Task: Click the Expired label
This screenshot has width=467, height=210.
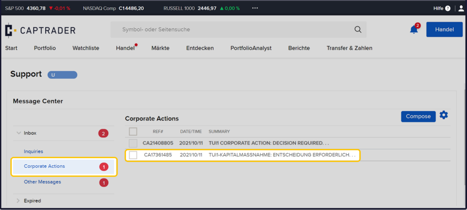Action: tap(32, 201)
